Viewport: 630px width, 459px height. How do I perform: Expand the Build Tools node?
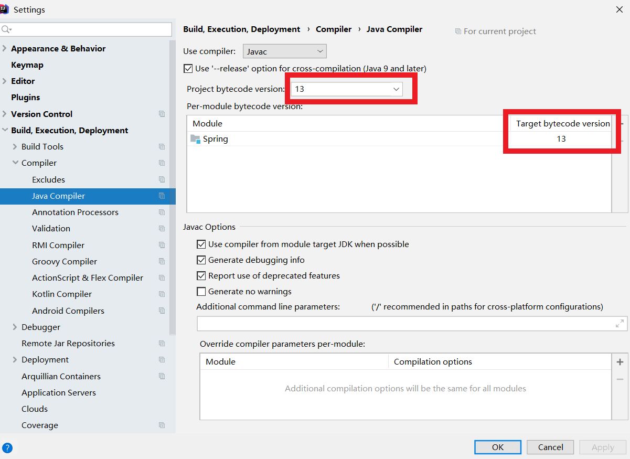15,147
